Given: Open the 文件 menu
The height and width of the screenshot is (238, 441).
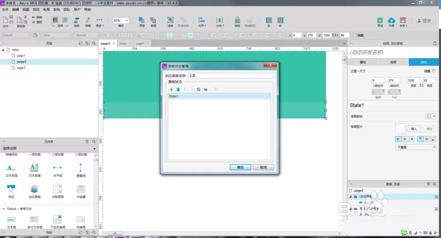Looking at the screenshot, I should (x=5, y=9).
